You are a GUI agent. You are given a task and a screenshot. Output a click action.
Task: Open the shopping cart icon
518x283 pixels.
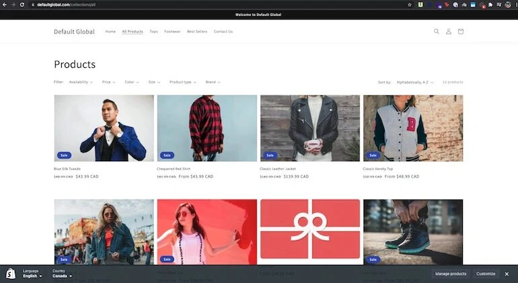pos(461,32)
